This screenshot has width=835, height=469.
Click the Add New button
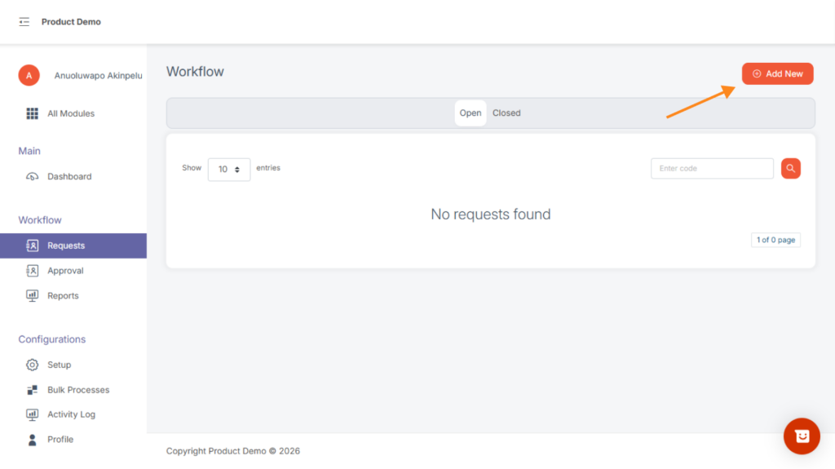click(x=777, y=73)
